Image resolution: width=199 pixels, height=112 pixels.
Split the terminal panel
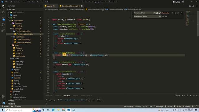tap(187, 96)
